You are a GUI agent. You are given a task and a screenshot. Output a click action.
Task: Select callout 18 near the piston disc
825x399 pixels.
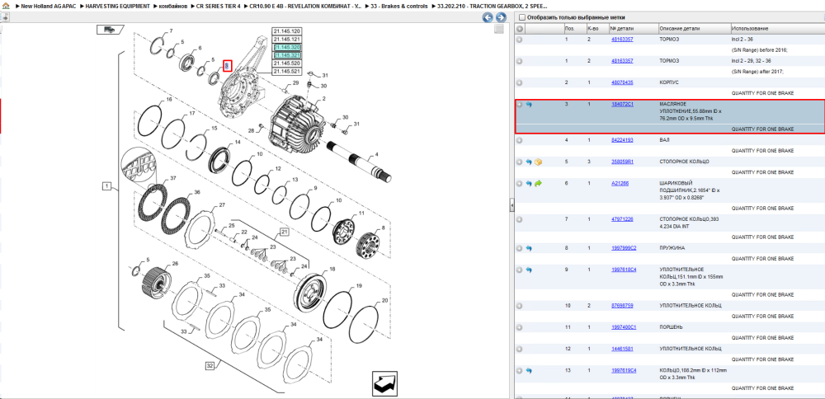[332, 269]
